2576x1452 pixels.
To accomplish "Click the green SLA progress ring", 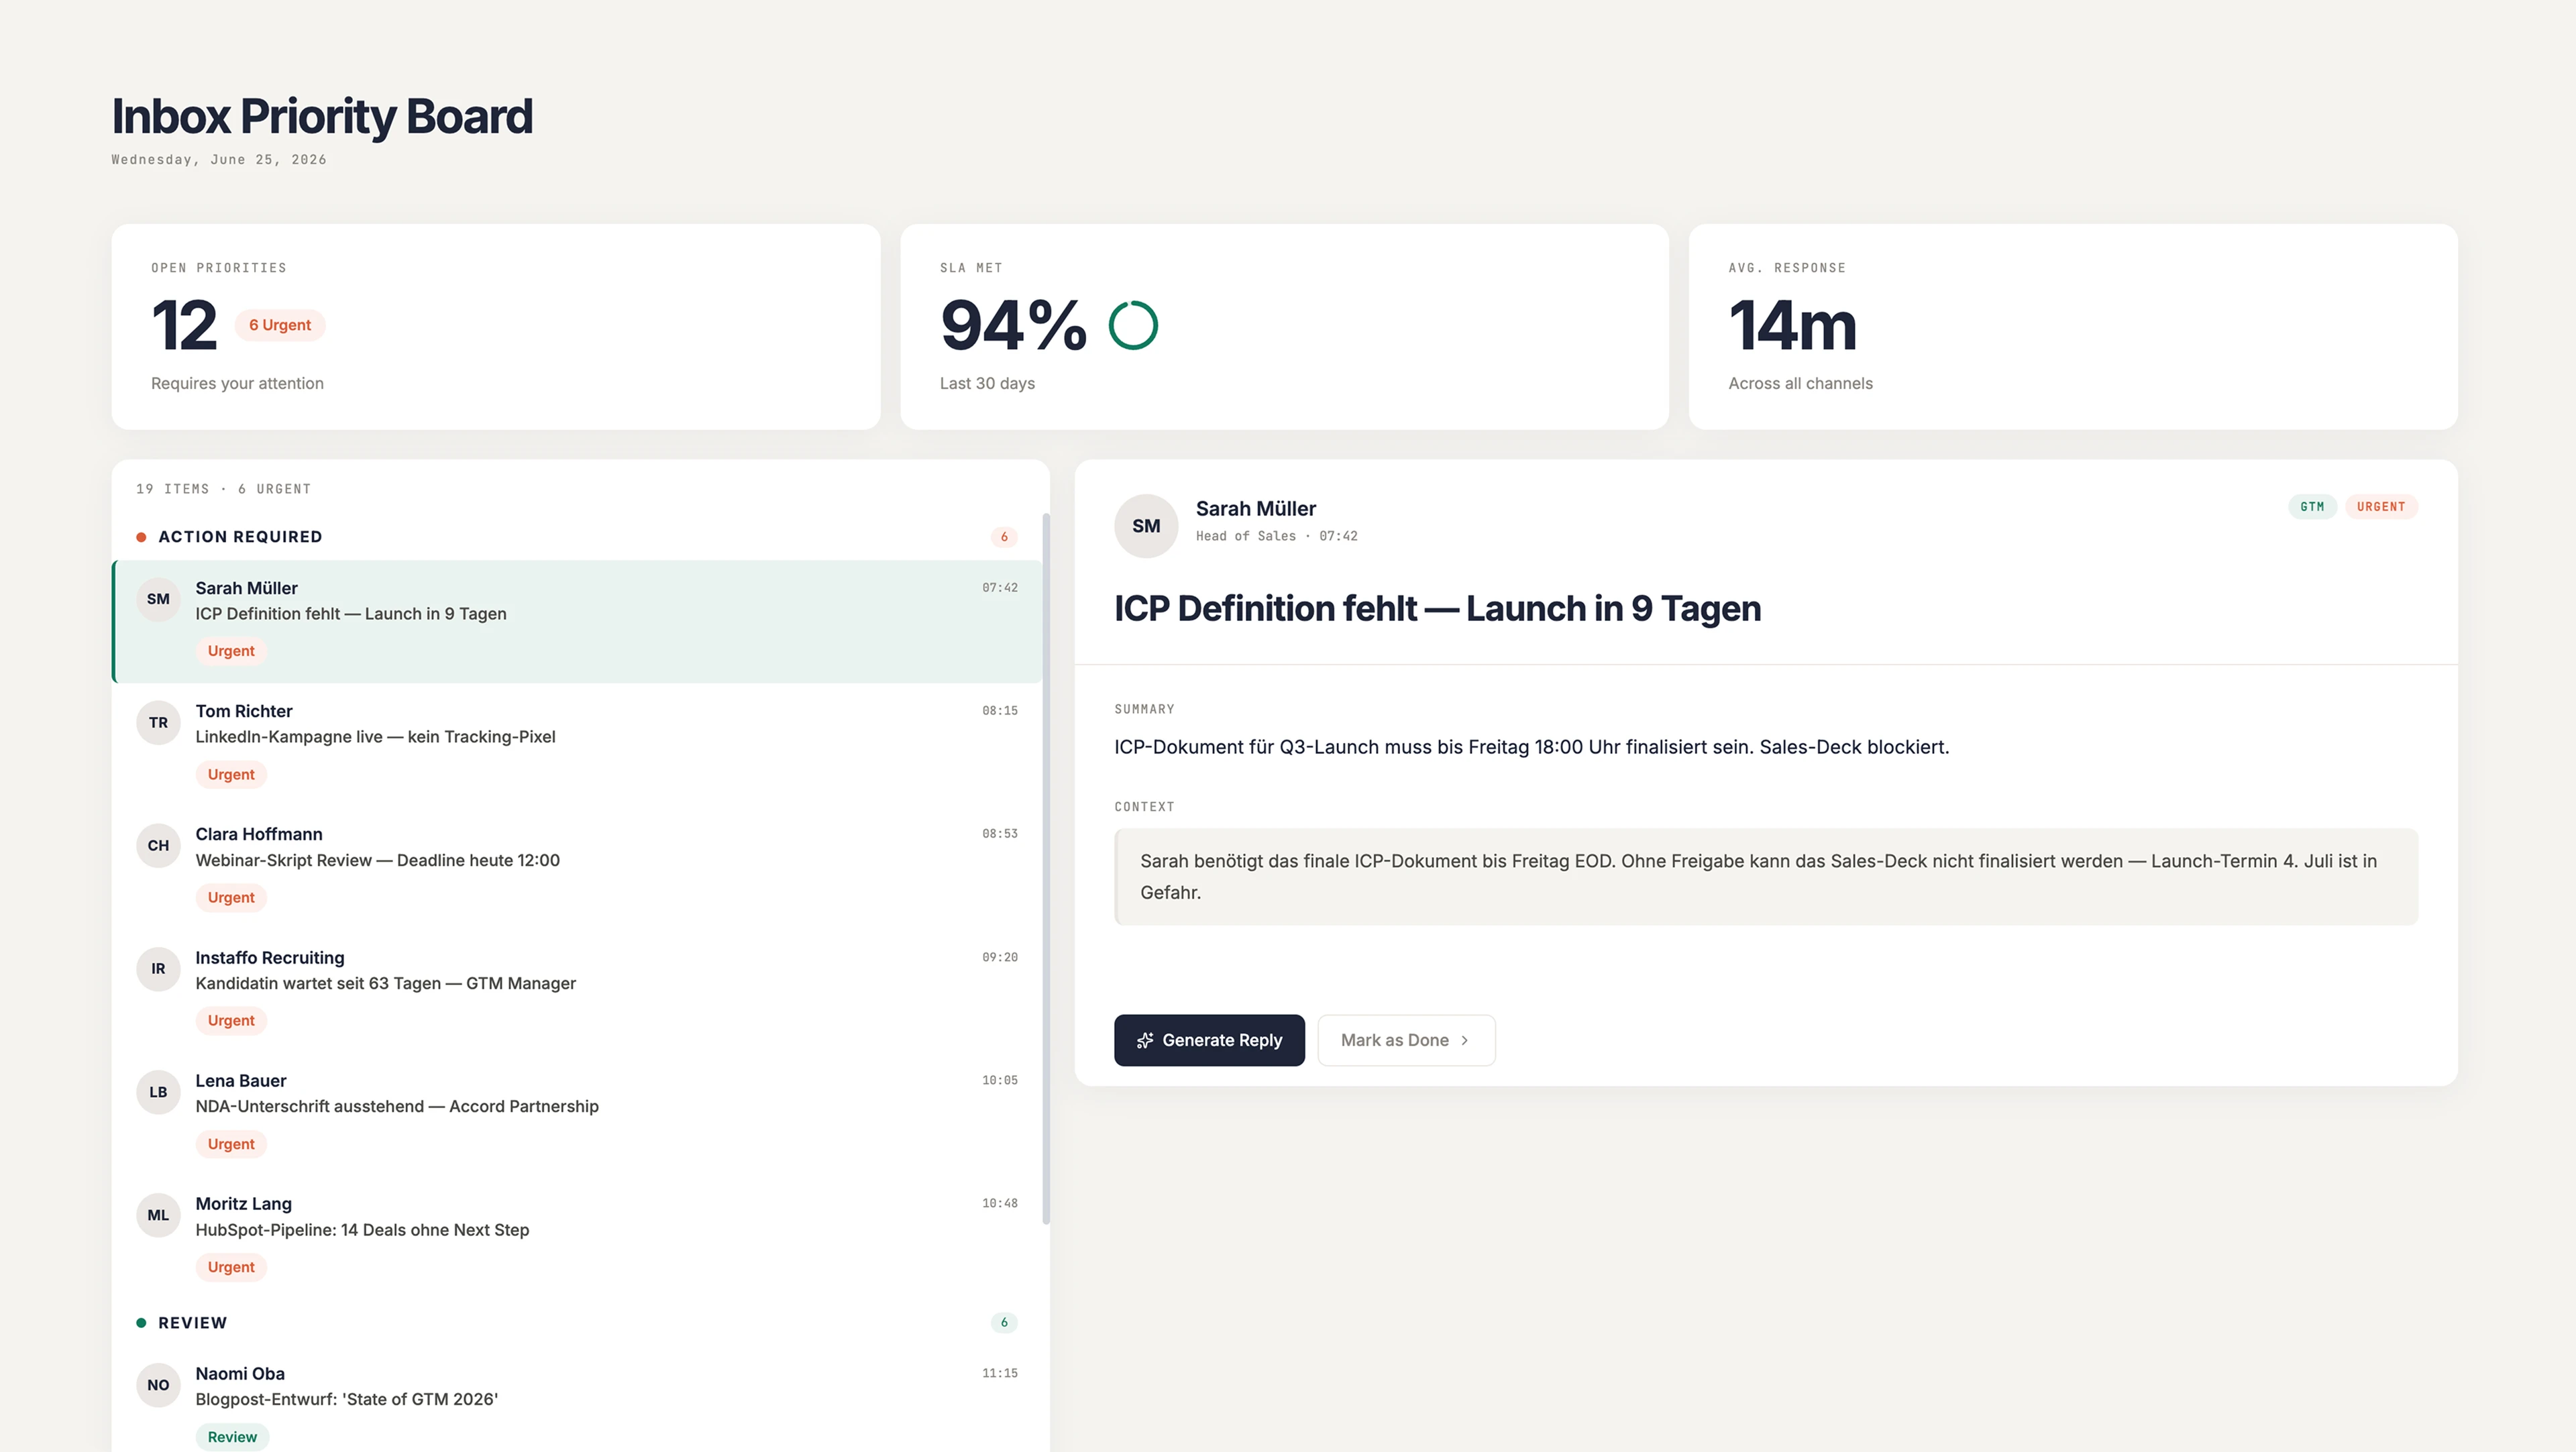I will point(1133,325).
